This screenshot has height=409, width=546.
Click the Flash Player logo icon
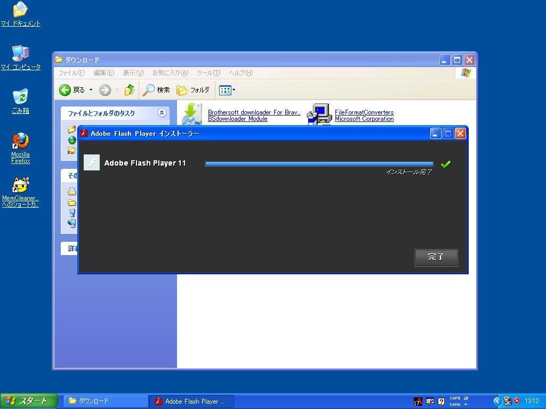pos(92,163)
